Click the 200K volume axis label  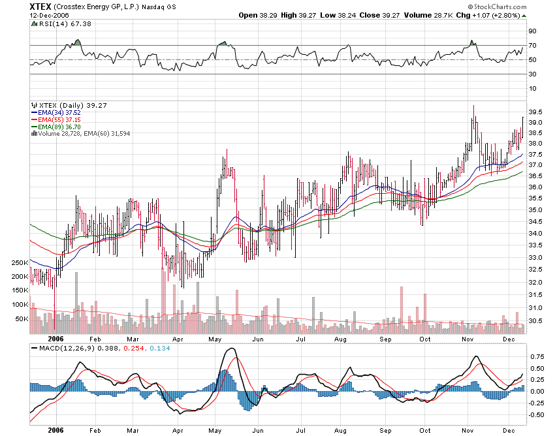click(20, 276)
